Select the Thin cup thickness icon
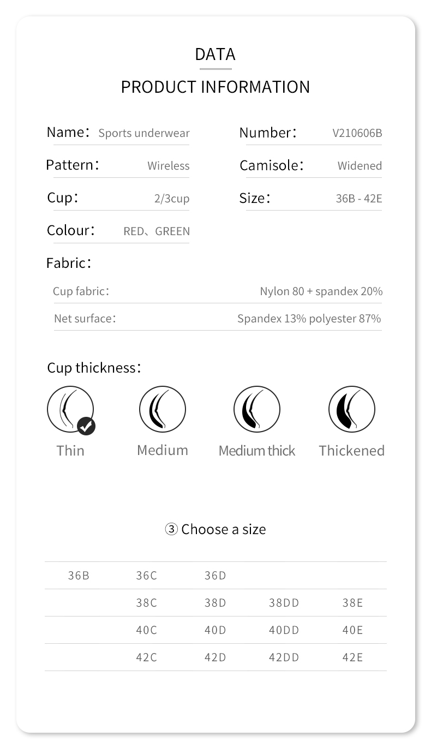 pos(70,409)
